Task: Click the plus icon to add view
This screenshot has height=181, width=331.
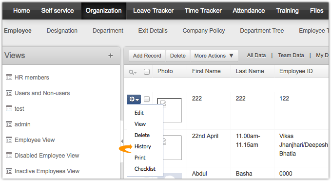Action: pos(111,56)
